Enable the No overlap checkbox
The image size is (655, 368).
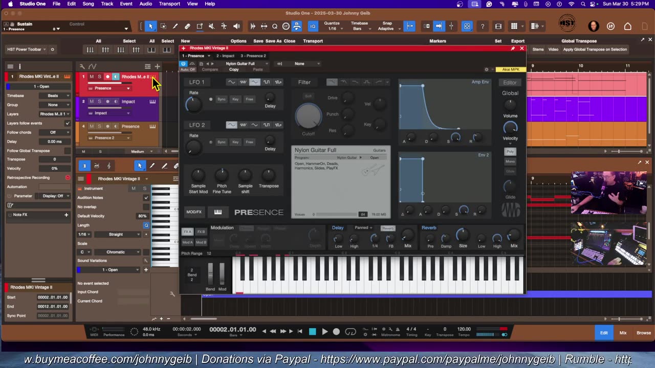(146, 207)
